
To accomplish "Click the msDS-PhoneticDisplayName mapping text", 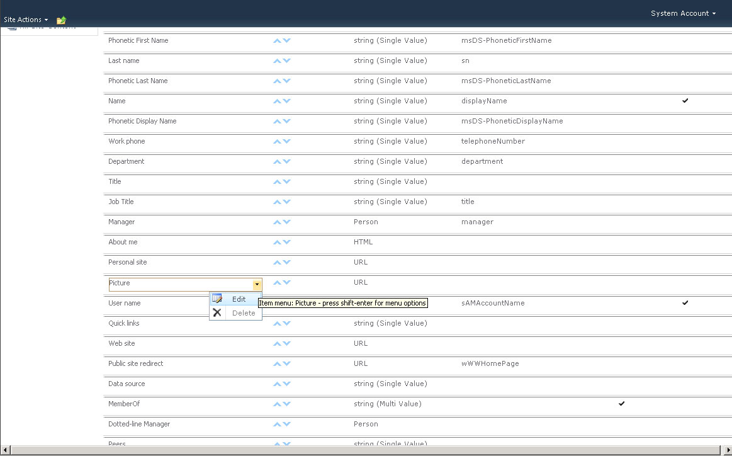I will (x=512, y=121).
